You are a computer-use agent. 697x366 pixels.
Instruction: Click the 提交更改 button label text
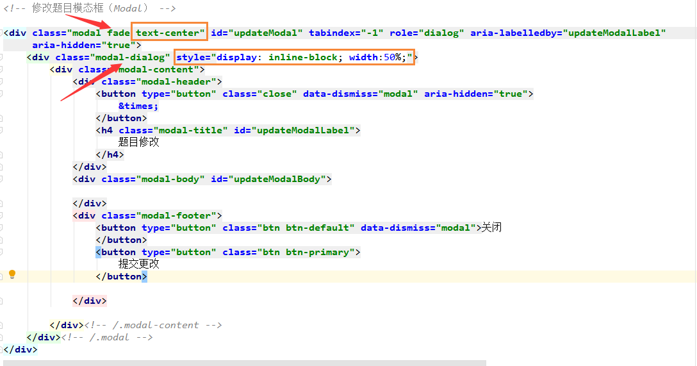click(x=138, y=264)
